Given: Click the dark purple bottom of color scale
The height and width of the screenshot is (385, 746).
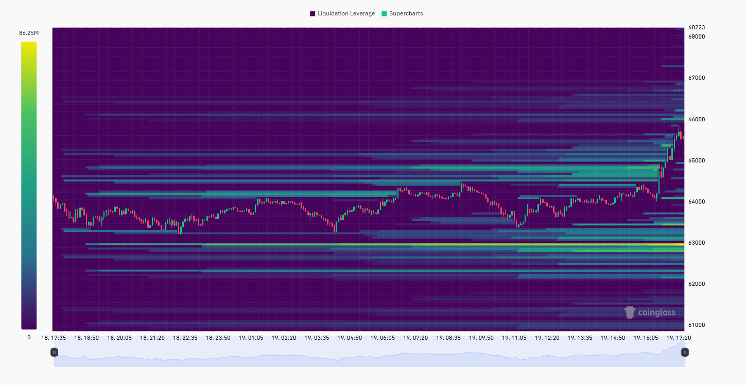Looking at the screenshot, I should [29, 325].
